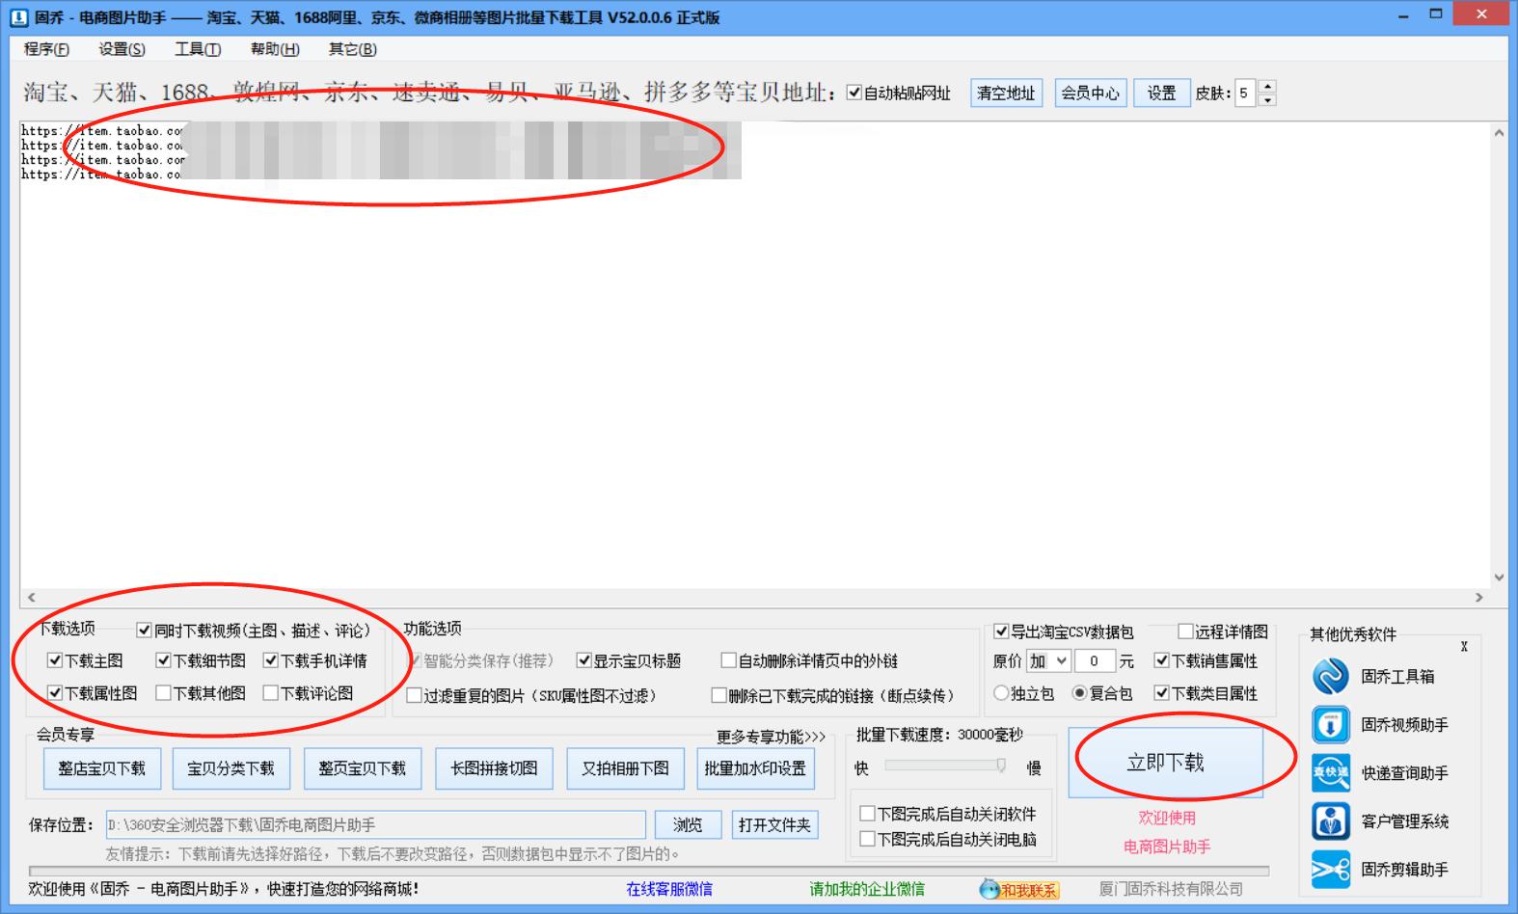Click the app icon in title bar

click(x=18, y=17)
